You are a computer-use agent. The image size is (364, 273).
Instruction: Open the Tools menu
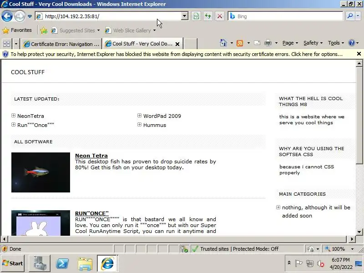click(336, 43)
